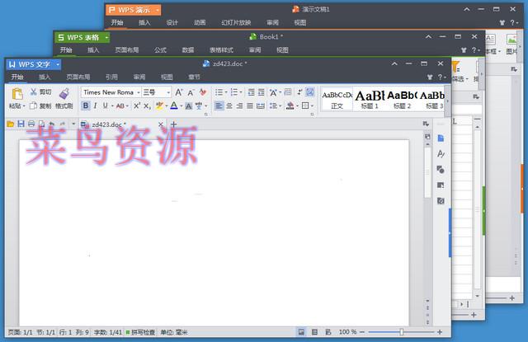Open the new document icon in right sidebar
The image size is (528, 342).
(x=441, y=138)
